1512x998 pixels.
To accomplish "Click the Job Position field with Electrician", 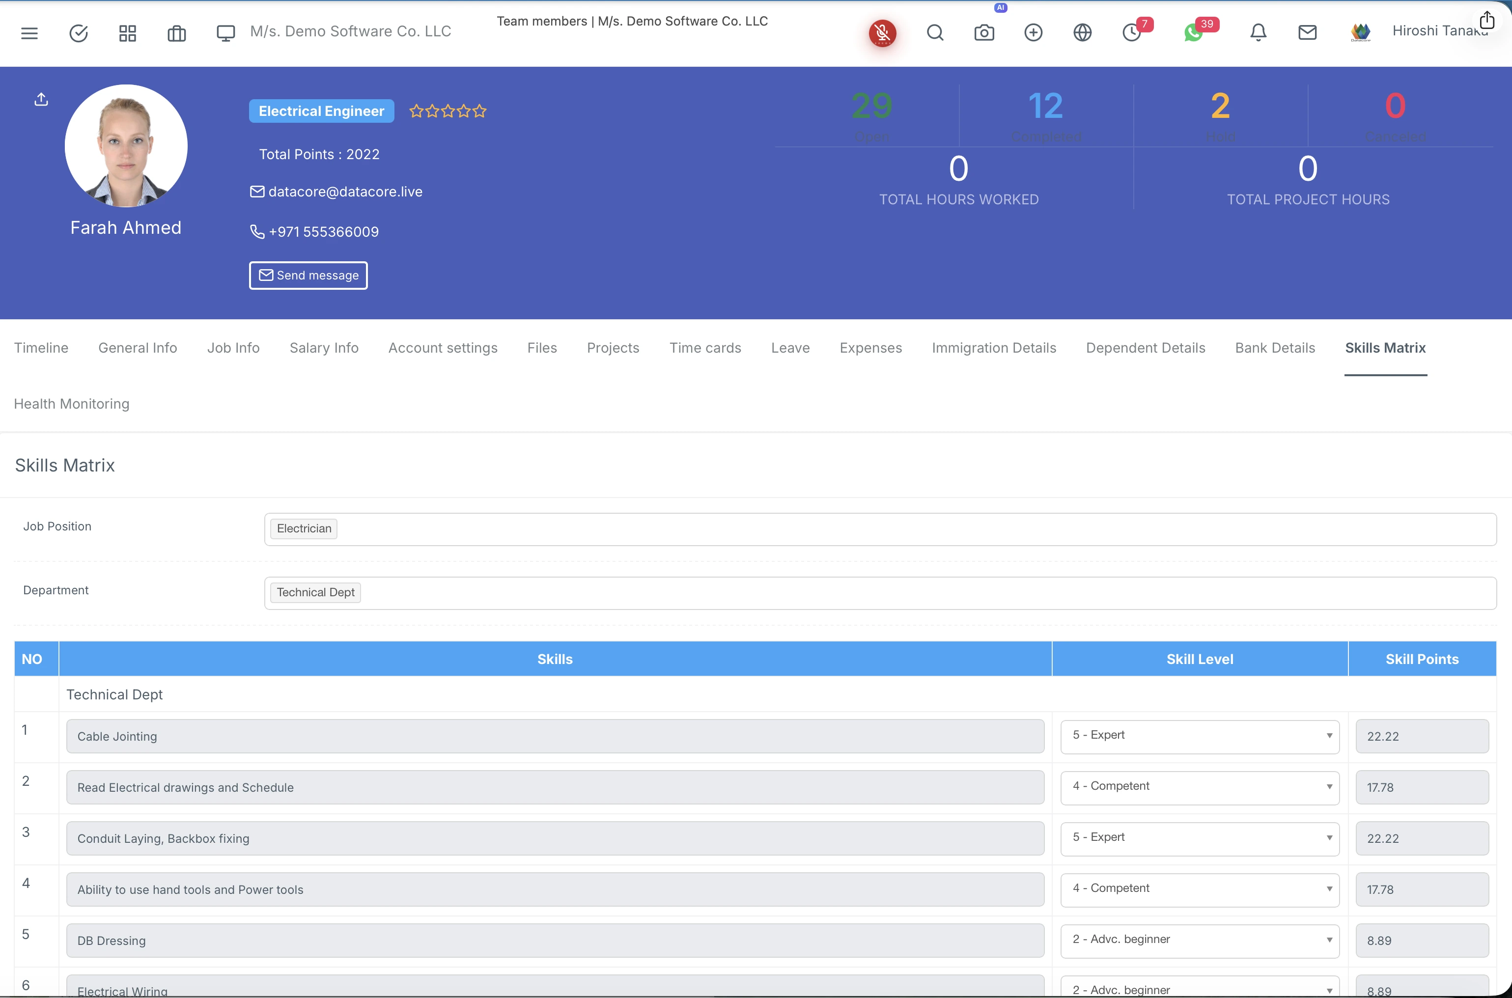I will pos(880,529).
